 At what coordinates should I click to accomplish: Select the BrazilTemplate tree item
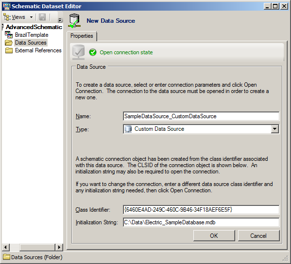click(x=32, y=35)
